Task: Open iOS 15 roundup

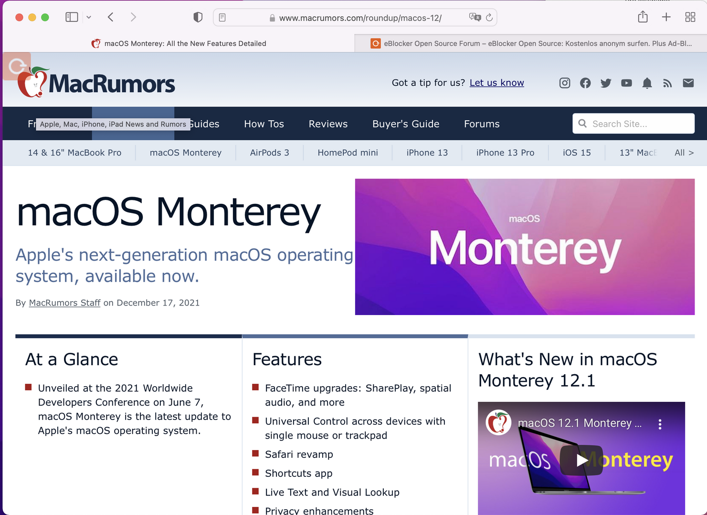Action: point(577,153)
